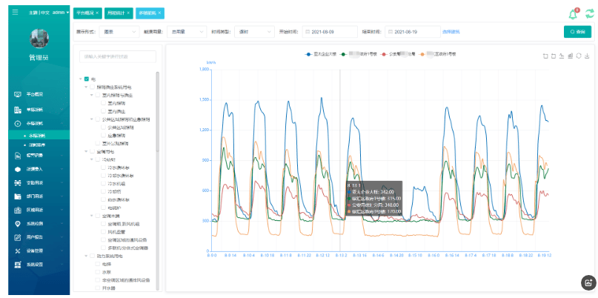Switch chart to bar chart view icon

[570, 56]
